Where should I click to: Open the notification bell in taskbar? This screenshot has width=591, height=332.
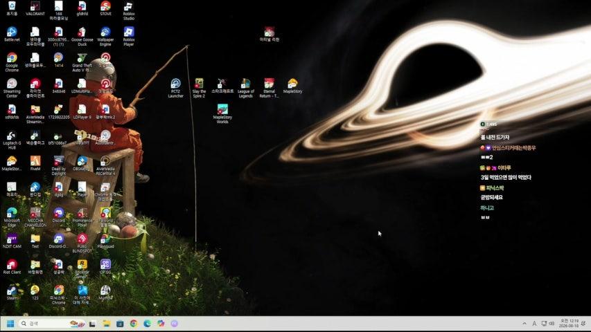pyautogui.click(x=583, y=323)
